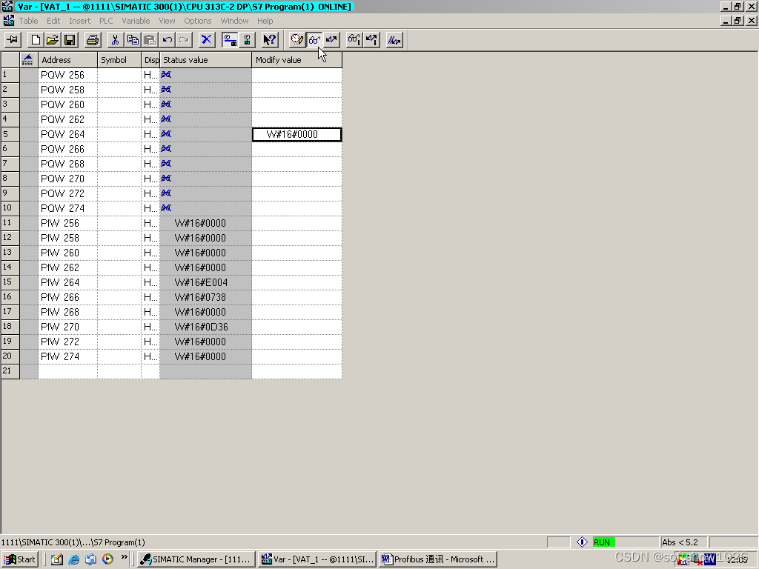
Task: Print the variable table
Action: pos(93,40)
